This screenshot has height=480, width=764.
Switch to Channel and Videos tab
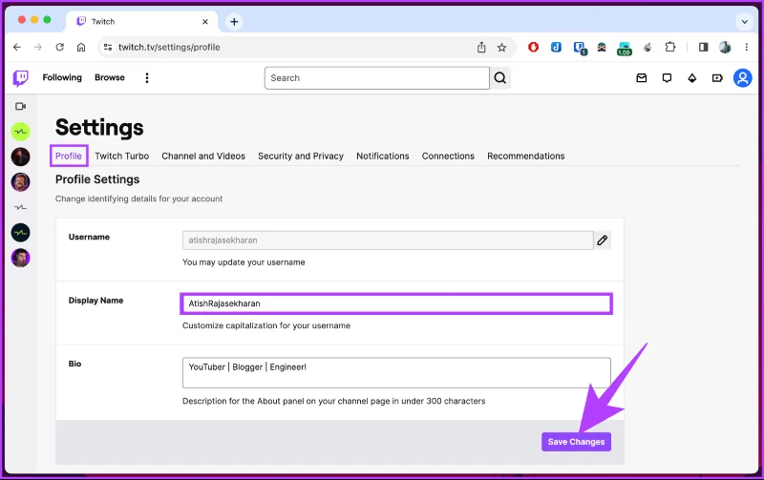(203, 156)
